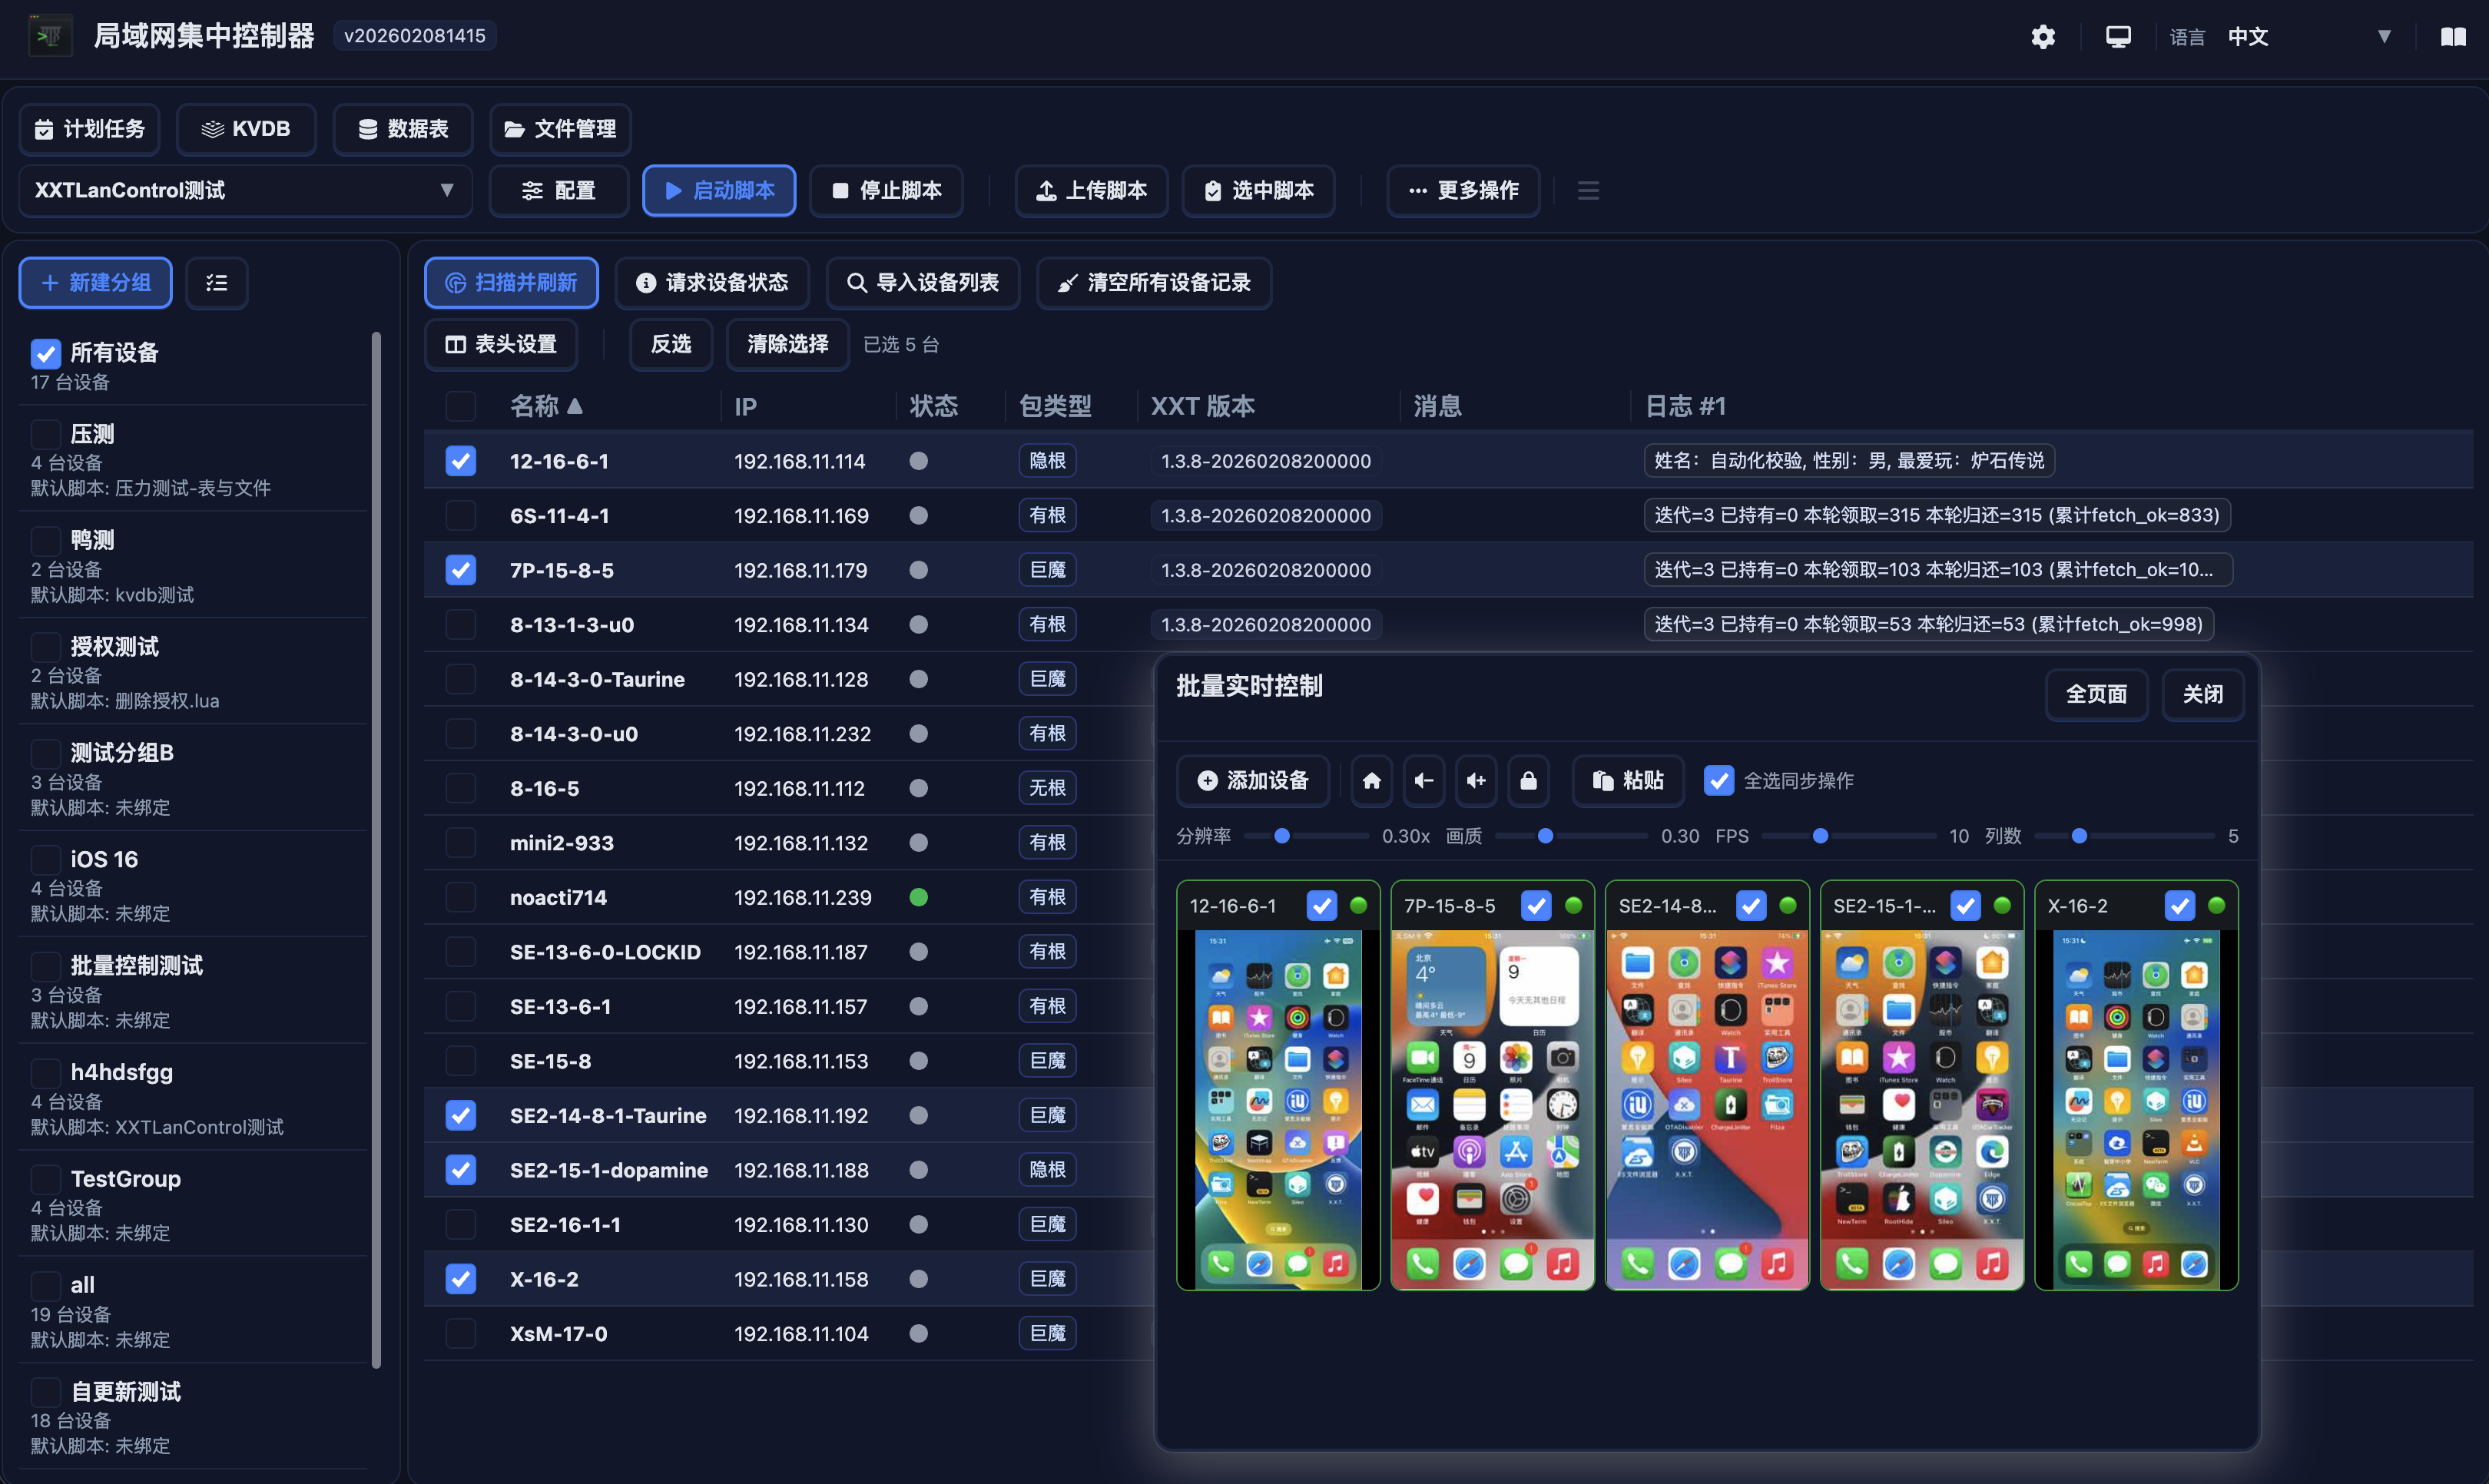Click the volume-down icon in batch control
This screenshot has width=2489, height=1484.
(x=1424, y=781)
